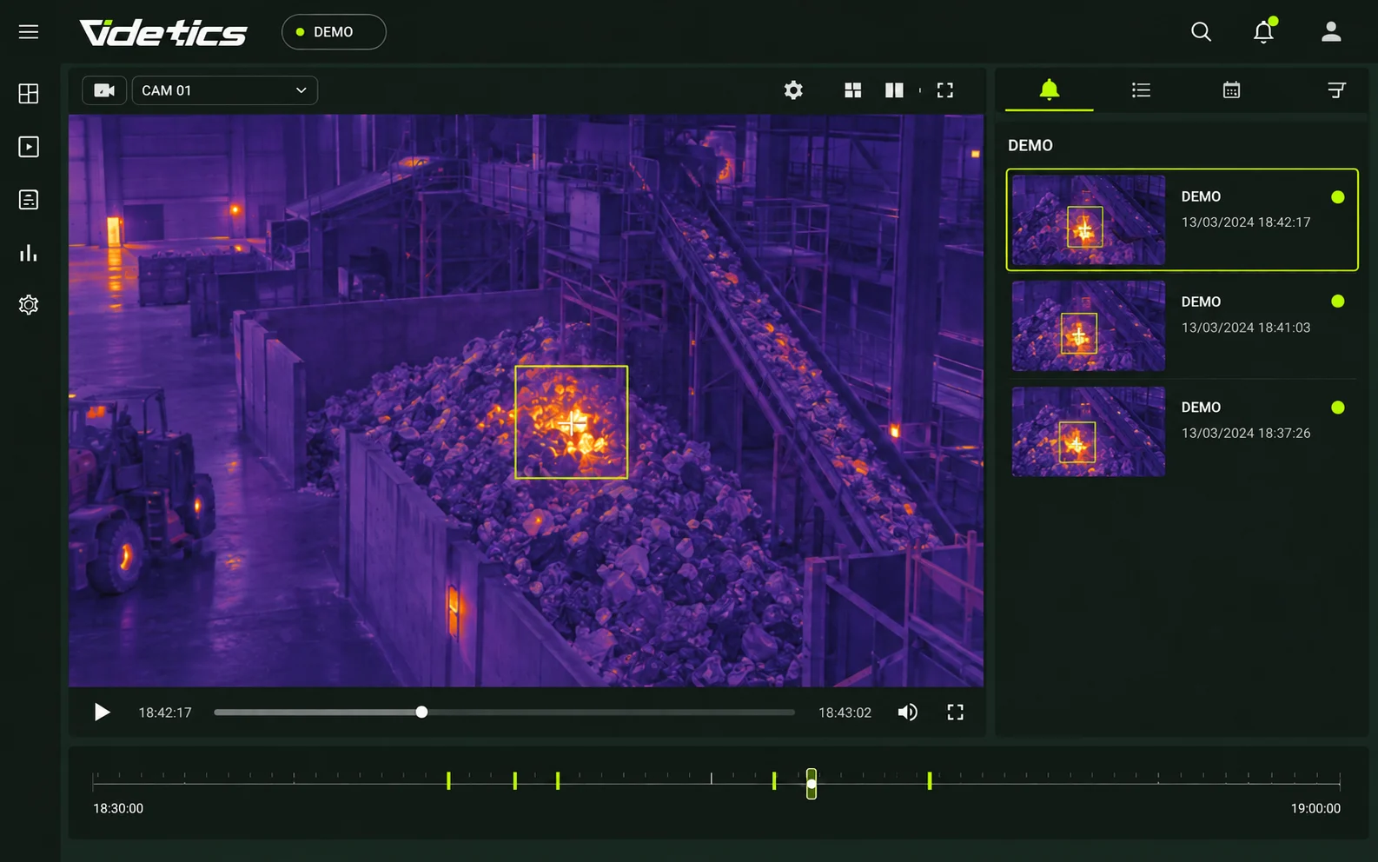The image size is (1378, 862).
Task: Click the DEMO mode pill button
Action: coord(334,32)
